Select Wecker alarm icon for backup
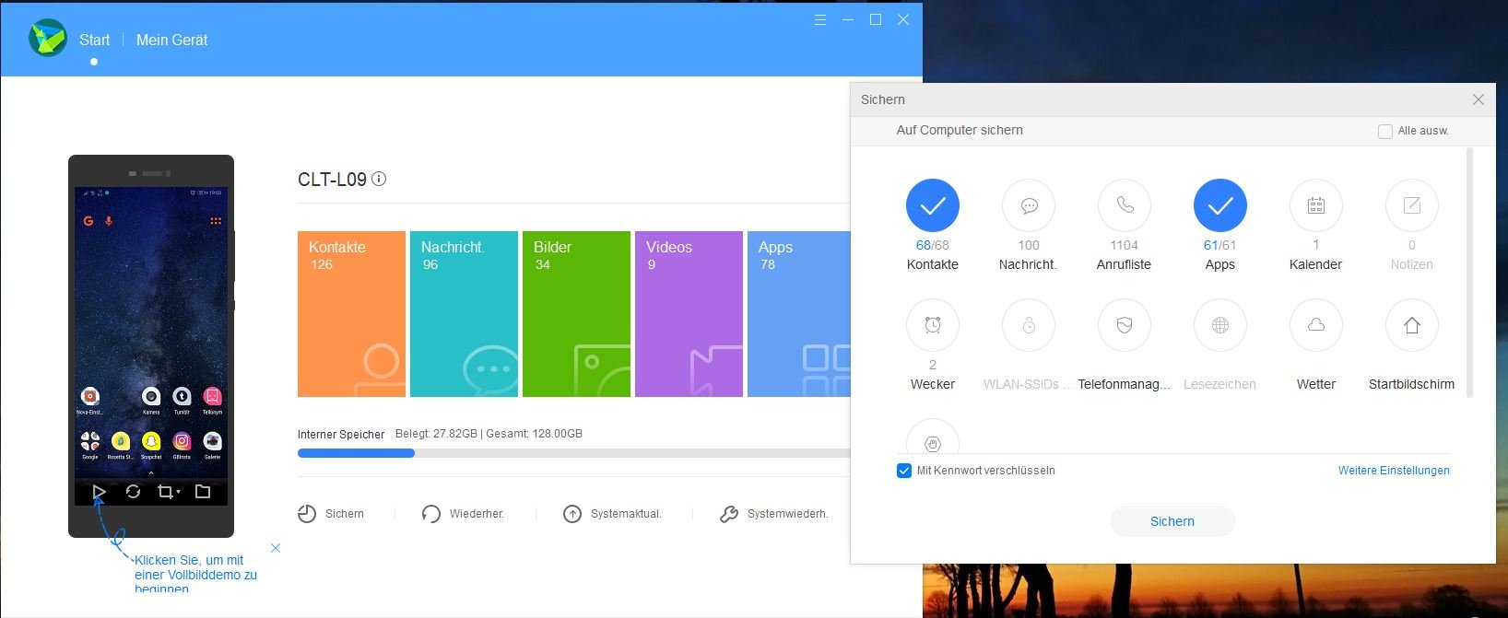The height and width of the screenshot is (618, 1508). [933, 325]
